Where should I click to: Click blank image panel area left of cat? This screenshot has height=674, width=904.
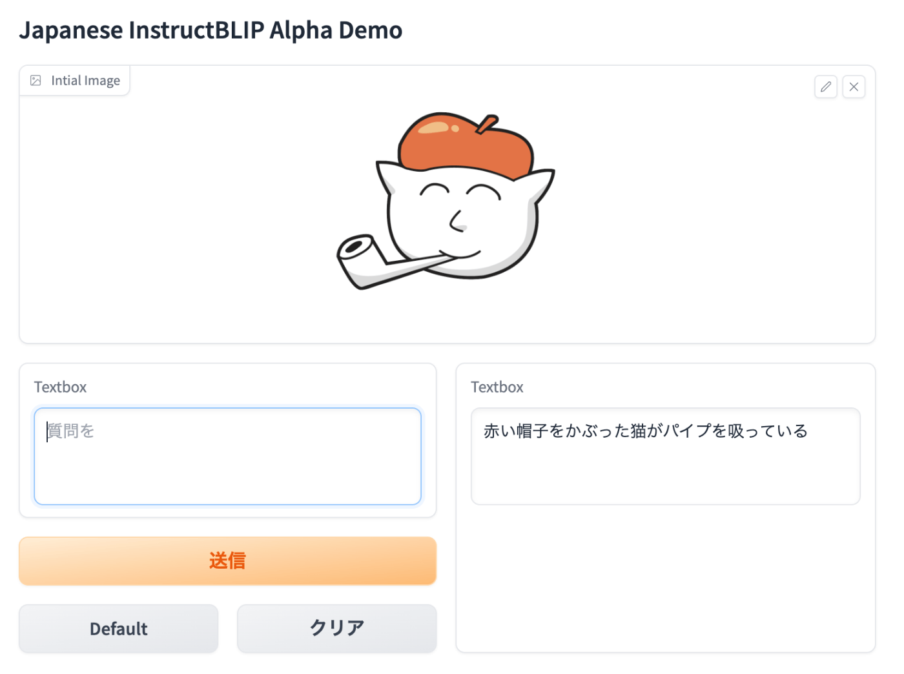point(174,220)
